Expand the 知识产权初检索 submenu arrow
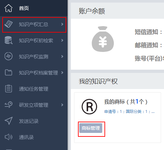Screen dimensions: 164x150 62,40
